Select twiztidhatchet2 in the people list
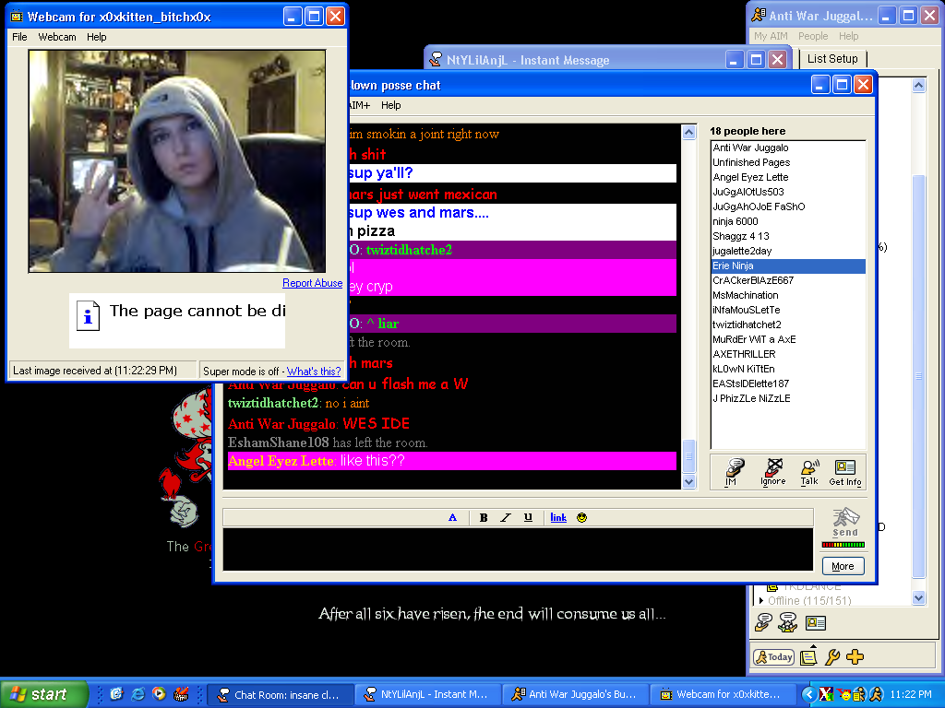Image resolution: width=945 pixels, height=708 pixels. 746,324
